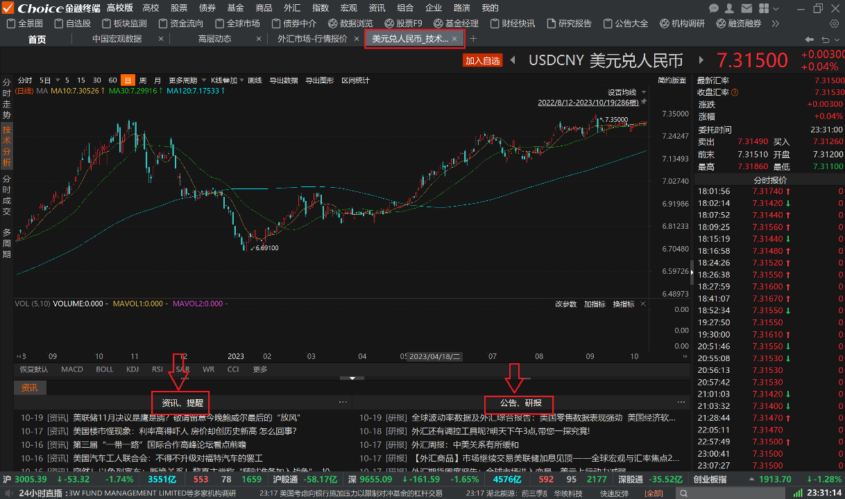Open 财经快讯 finance news flash
The width and height of the screenshot is (845, 499).
pyautogui.click(x=513, y=23)
